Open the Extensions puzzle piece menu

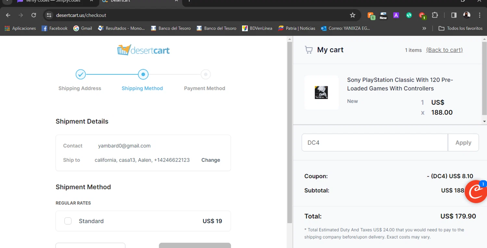pyautogui.click(x=435, y=15)
